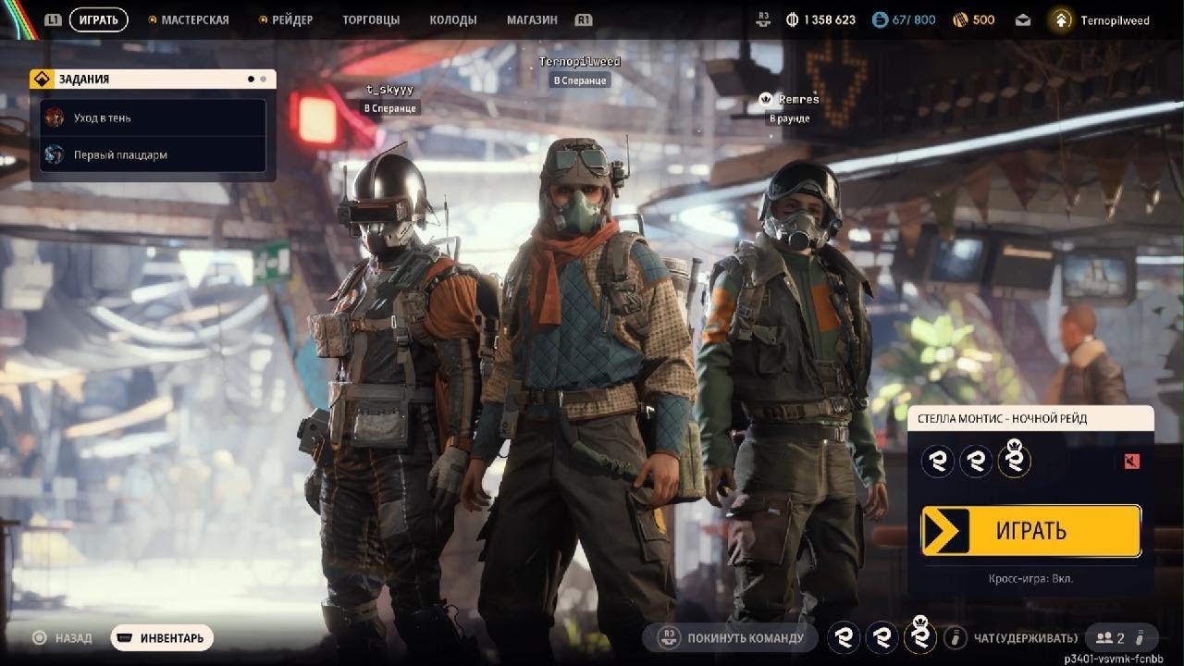This screenshot has height=666, width=1184.
Task: Click the В Сперанце status under t_skyyy
Action: point(391,108)
